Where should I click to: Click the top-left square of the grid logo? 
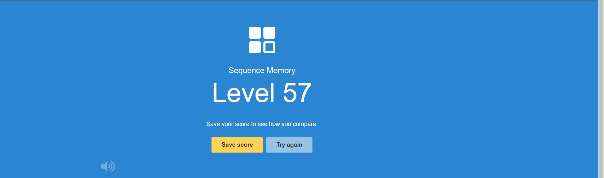pos(255,33)
